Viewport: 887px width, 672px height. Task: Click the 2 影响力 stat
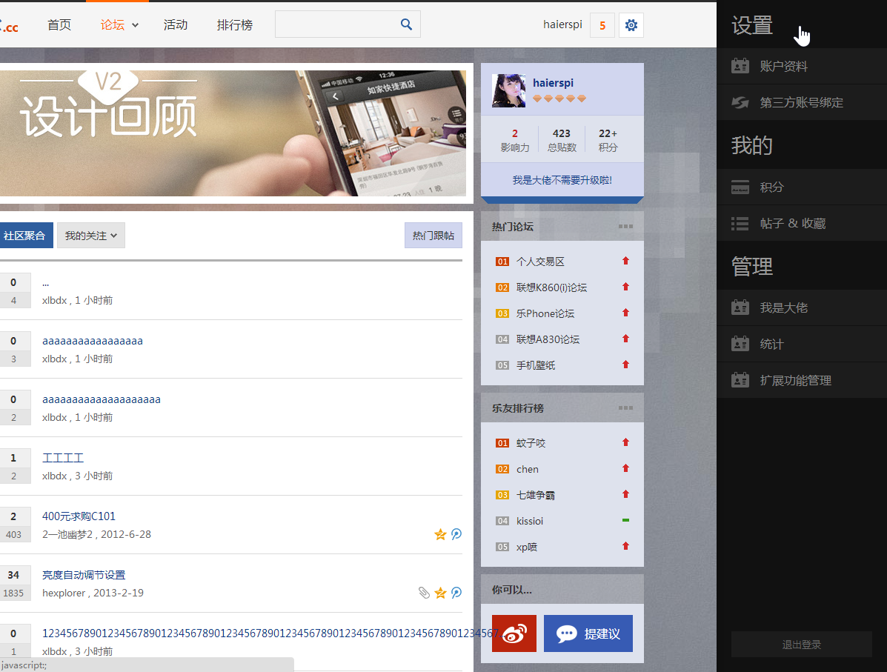(515, 140)
